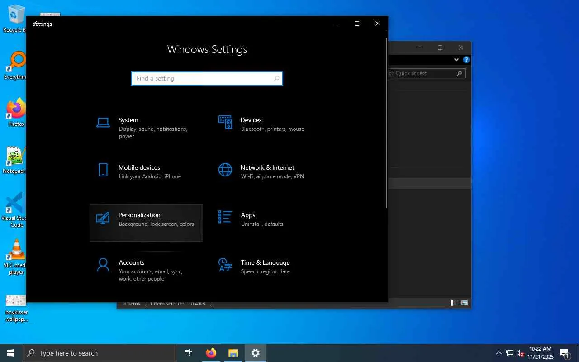
Task: Expand the File Explorer ribbon chevron
Action: 456,60
